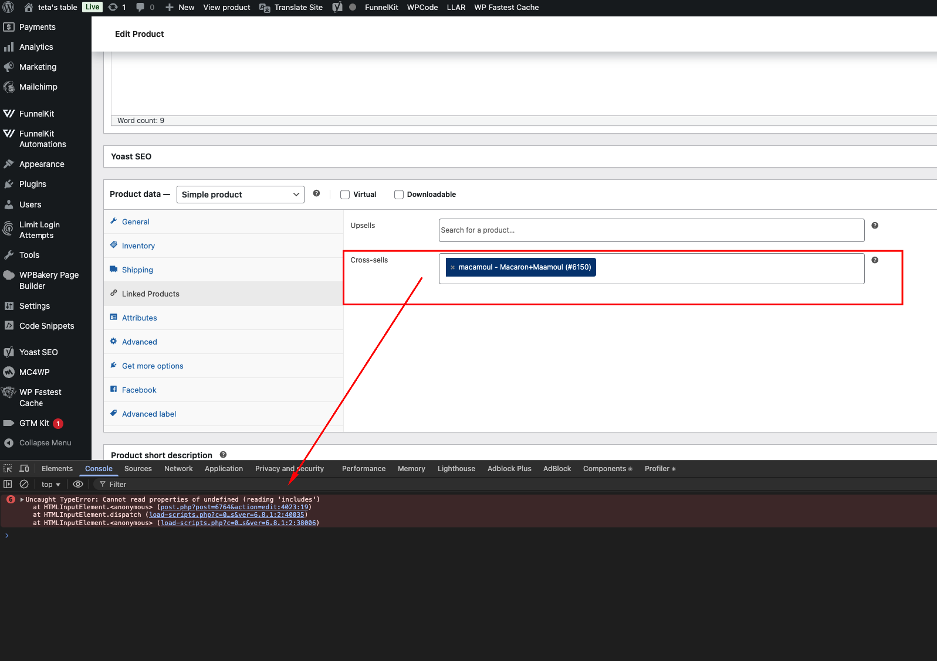
Task: Click Collapse Menu arrow
Action: [x=9, y=443]
